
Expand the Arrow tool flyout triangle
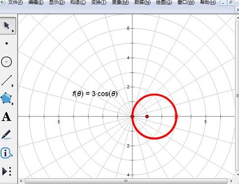(13, 31)
